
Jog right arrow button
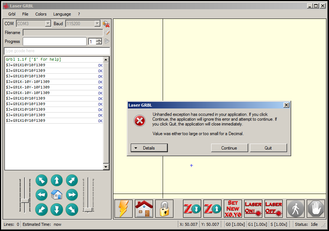(72, 195)
